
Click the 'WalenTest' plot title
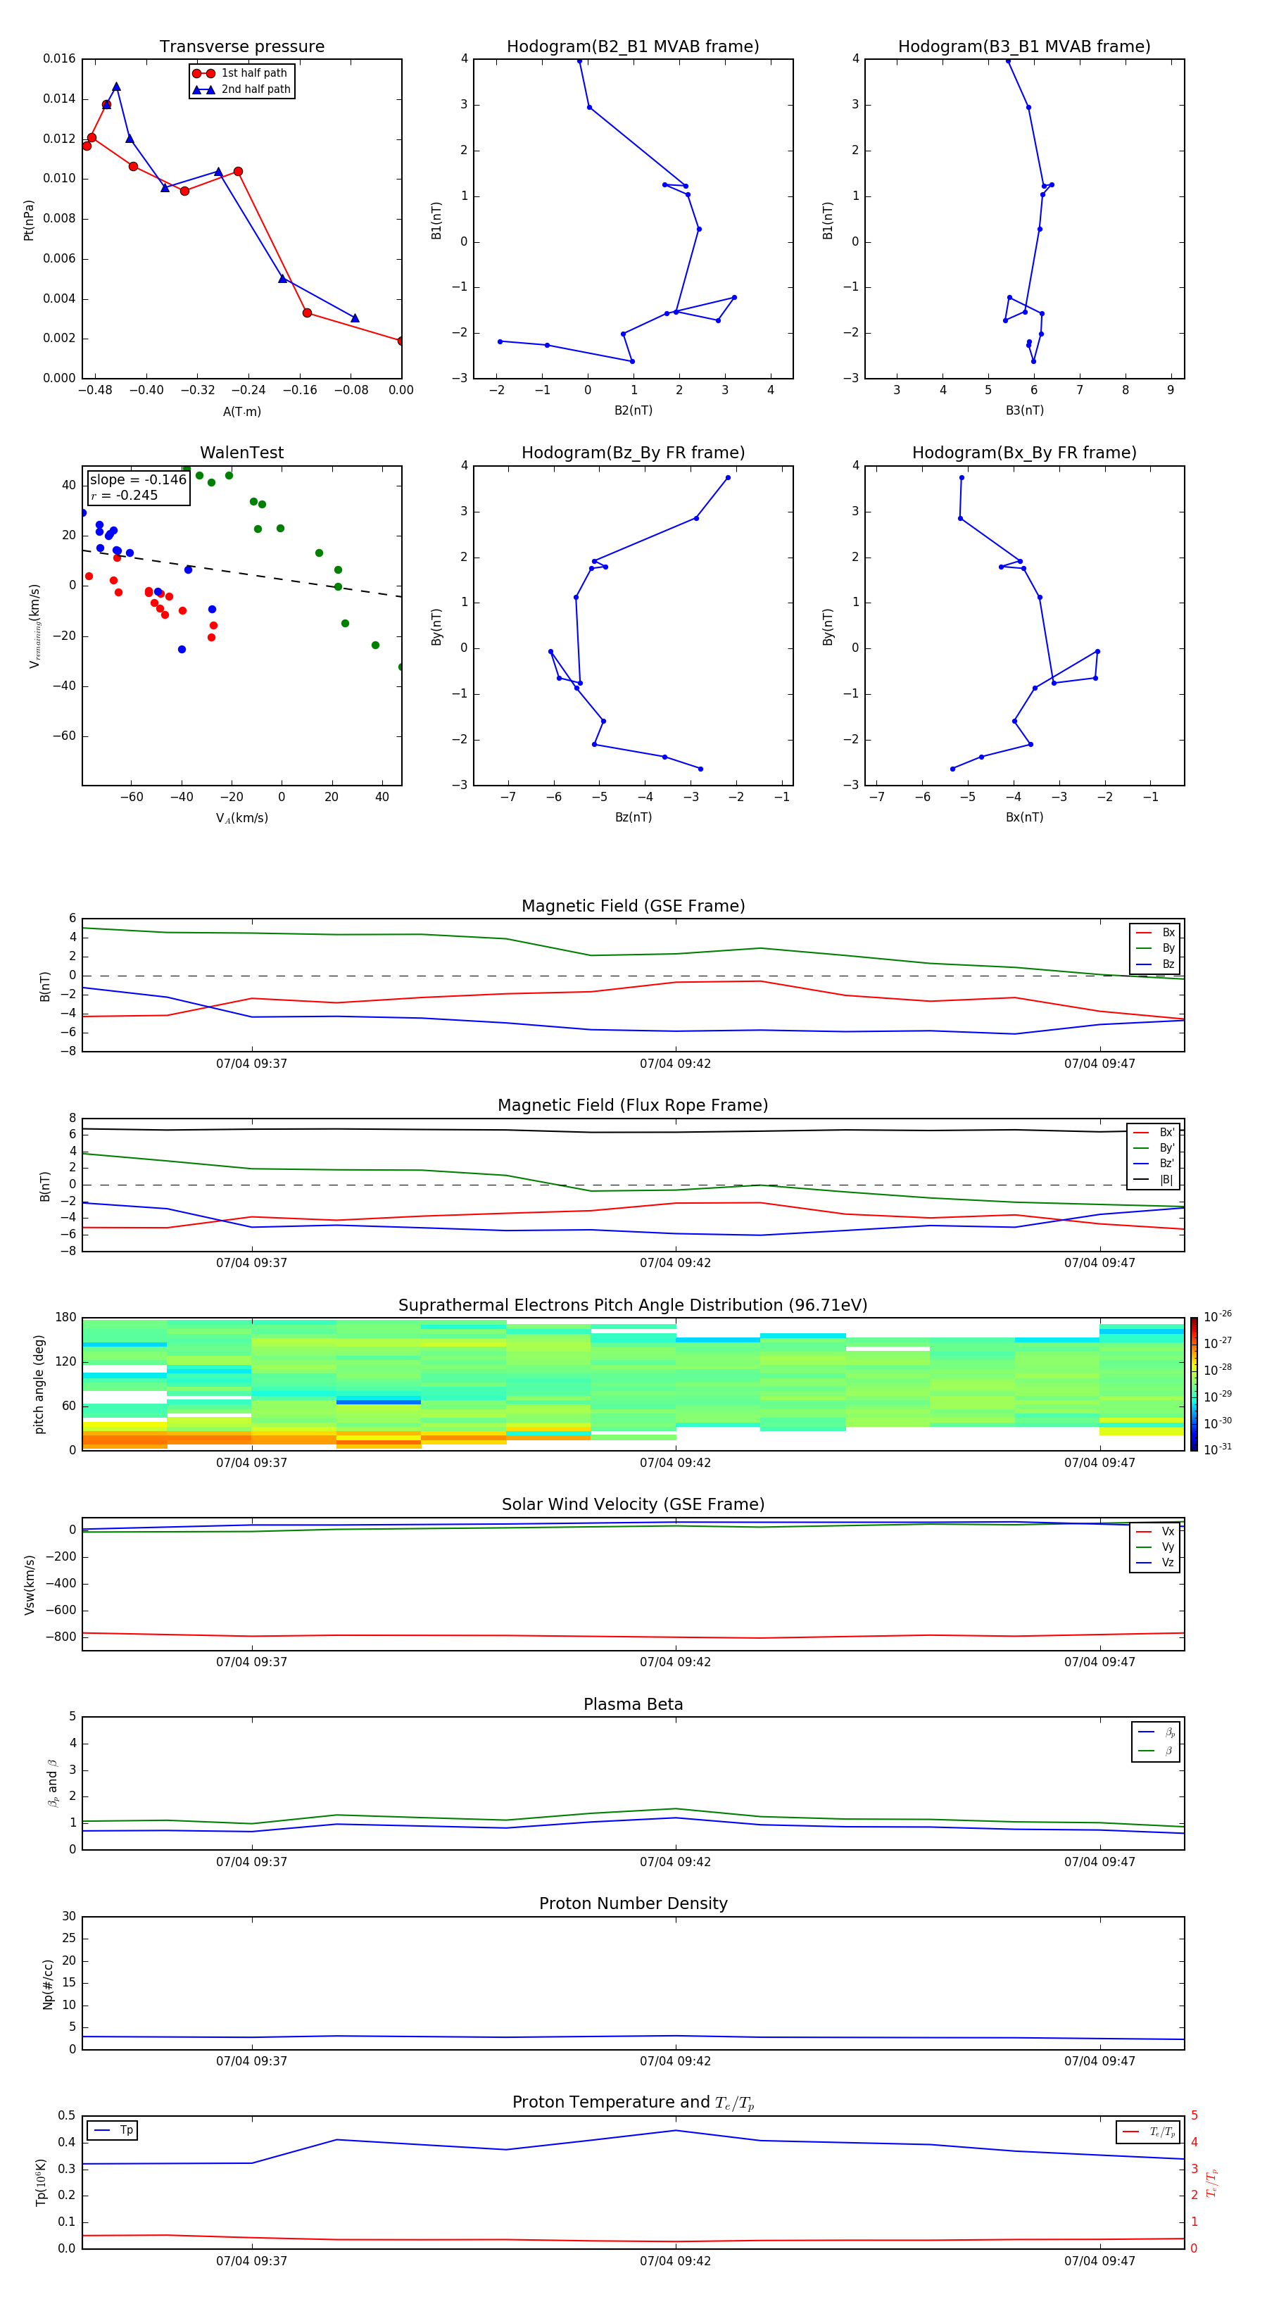241,453
